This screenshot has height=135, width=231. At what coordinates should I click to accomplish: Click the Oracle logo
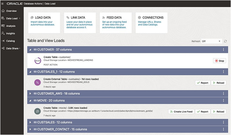(15, 4)
